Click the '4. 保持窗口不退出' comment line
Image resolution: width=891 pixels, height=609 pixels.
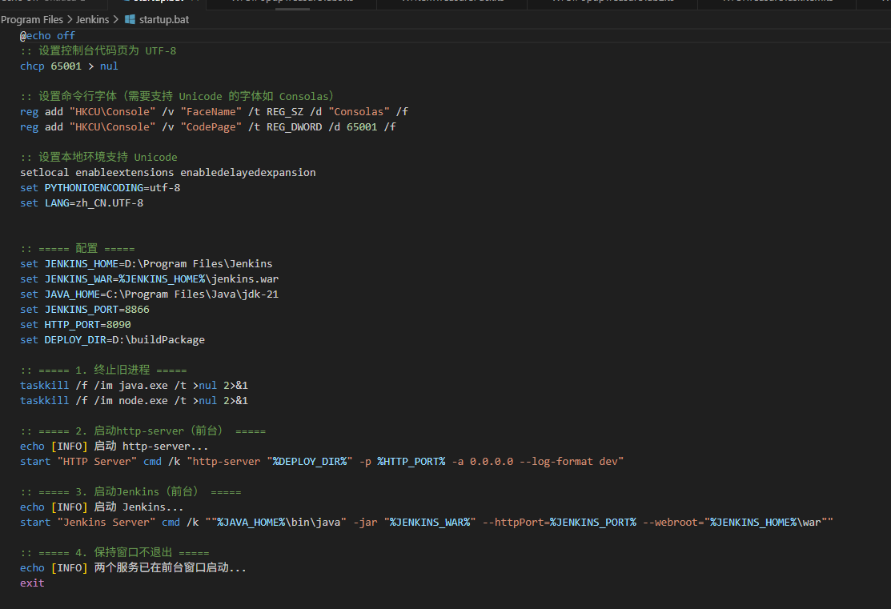point(114,552)
